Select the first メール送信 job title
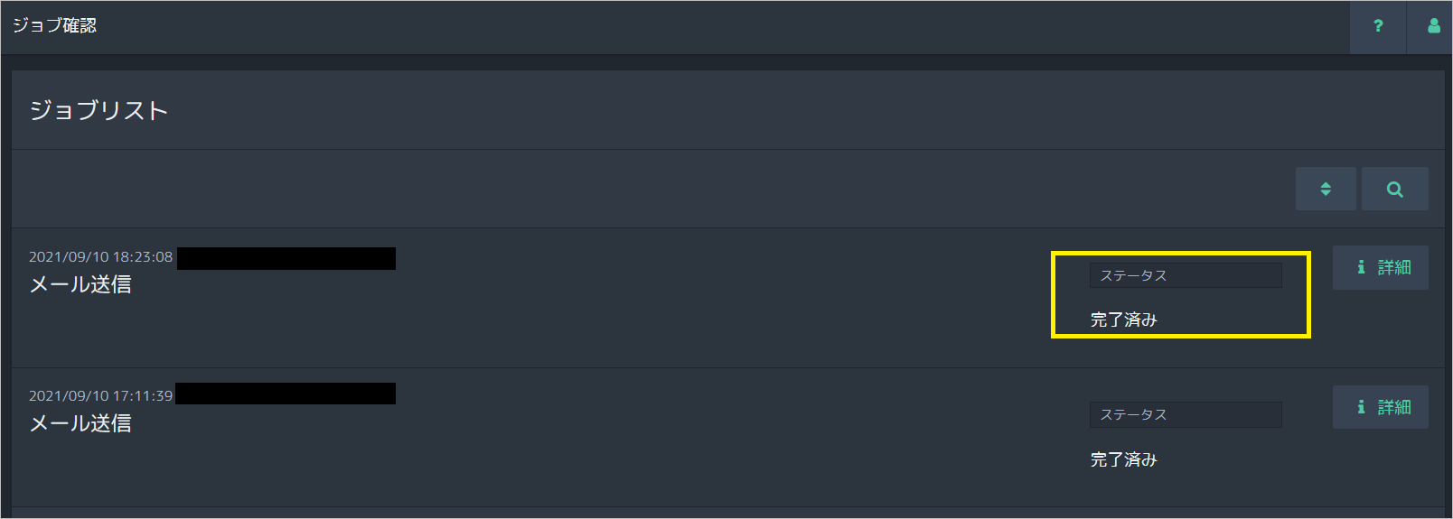 click(80, 284)
